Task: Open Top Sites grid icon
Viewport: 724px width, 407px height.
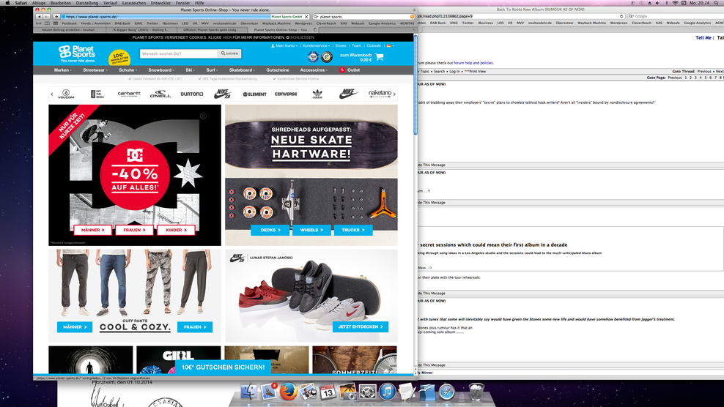Action: (x=56, y=23)
